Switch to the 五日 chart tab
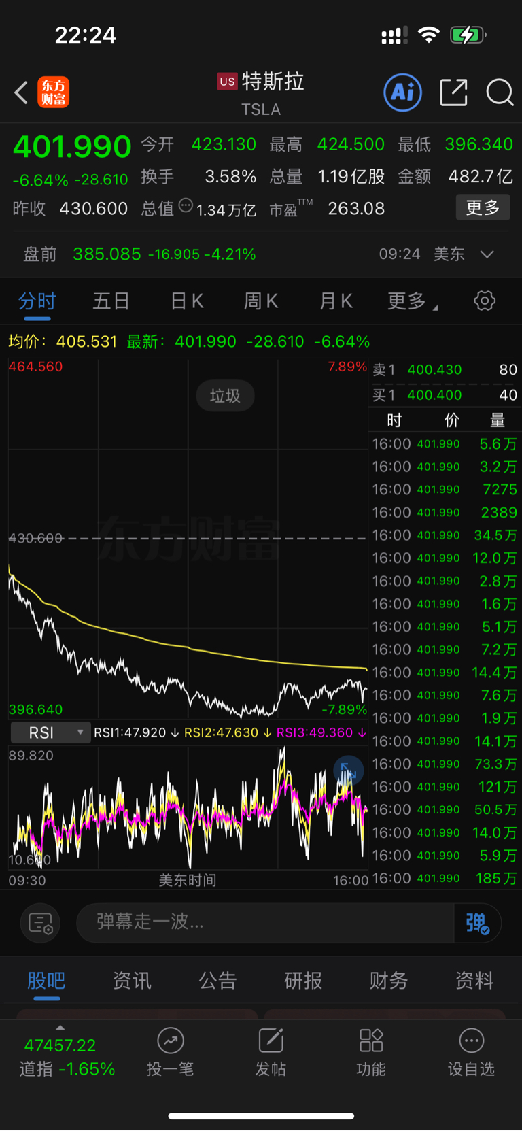Viewport: 522px width, 1131px height. 111,301
